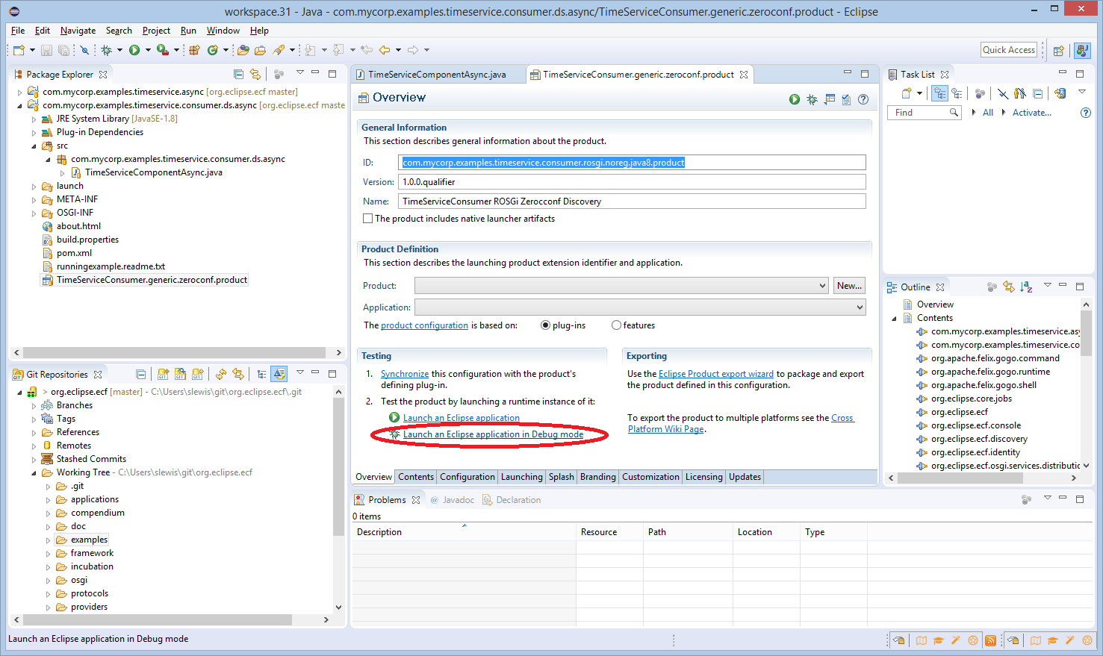This screenshot has width=1103, height=656.
Task: Enable native launcher artifacts checkbox
Action: click(x=367, y=219)
